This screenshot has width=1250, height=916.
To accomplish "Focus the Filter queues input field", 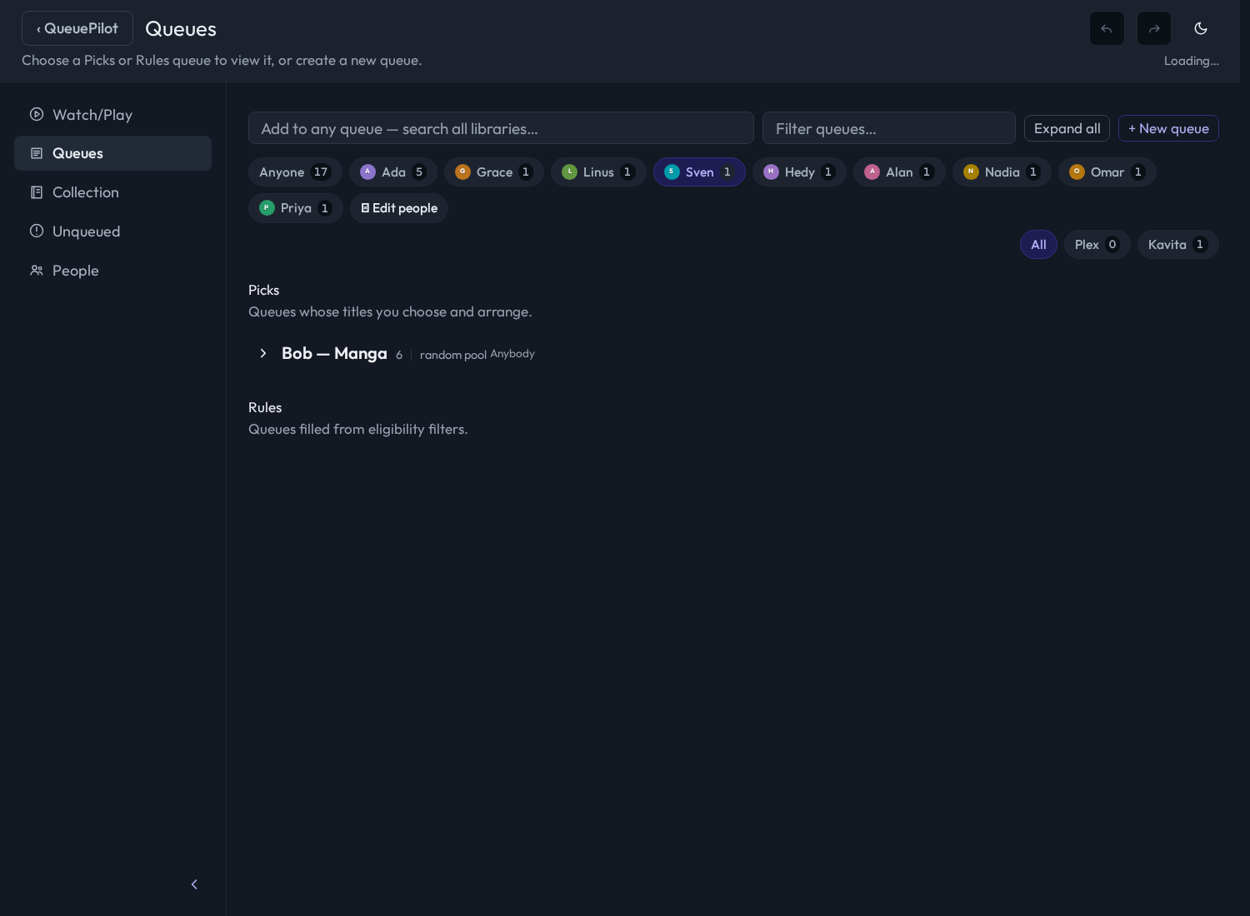I will (x=888, y=128).
